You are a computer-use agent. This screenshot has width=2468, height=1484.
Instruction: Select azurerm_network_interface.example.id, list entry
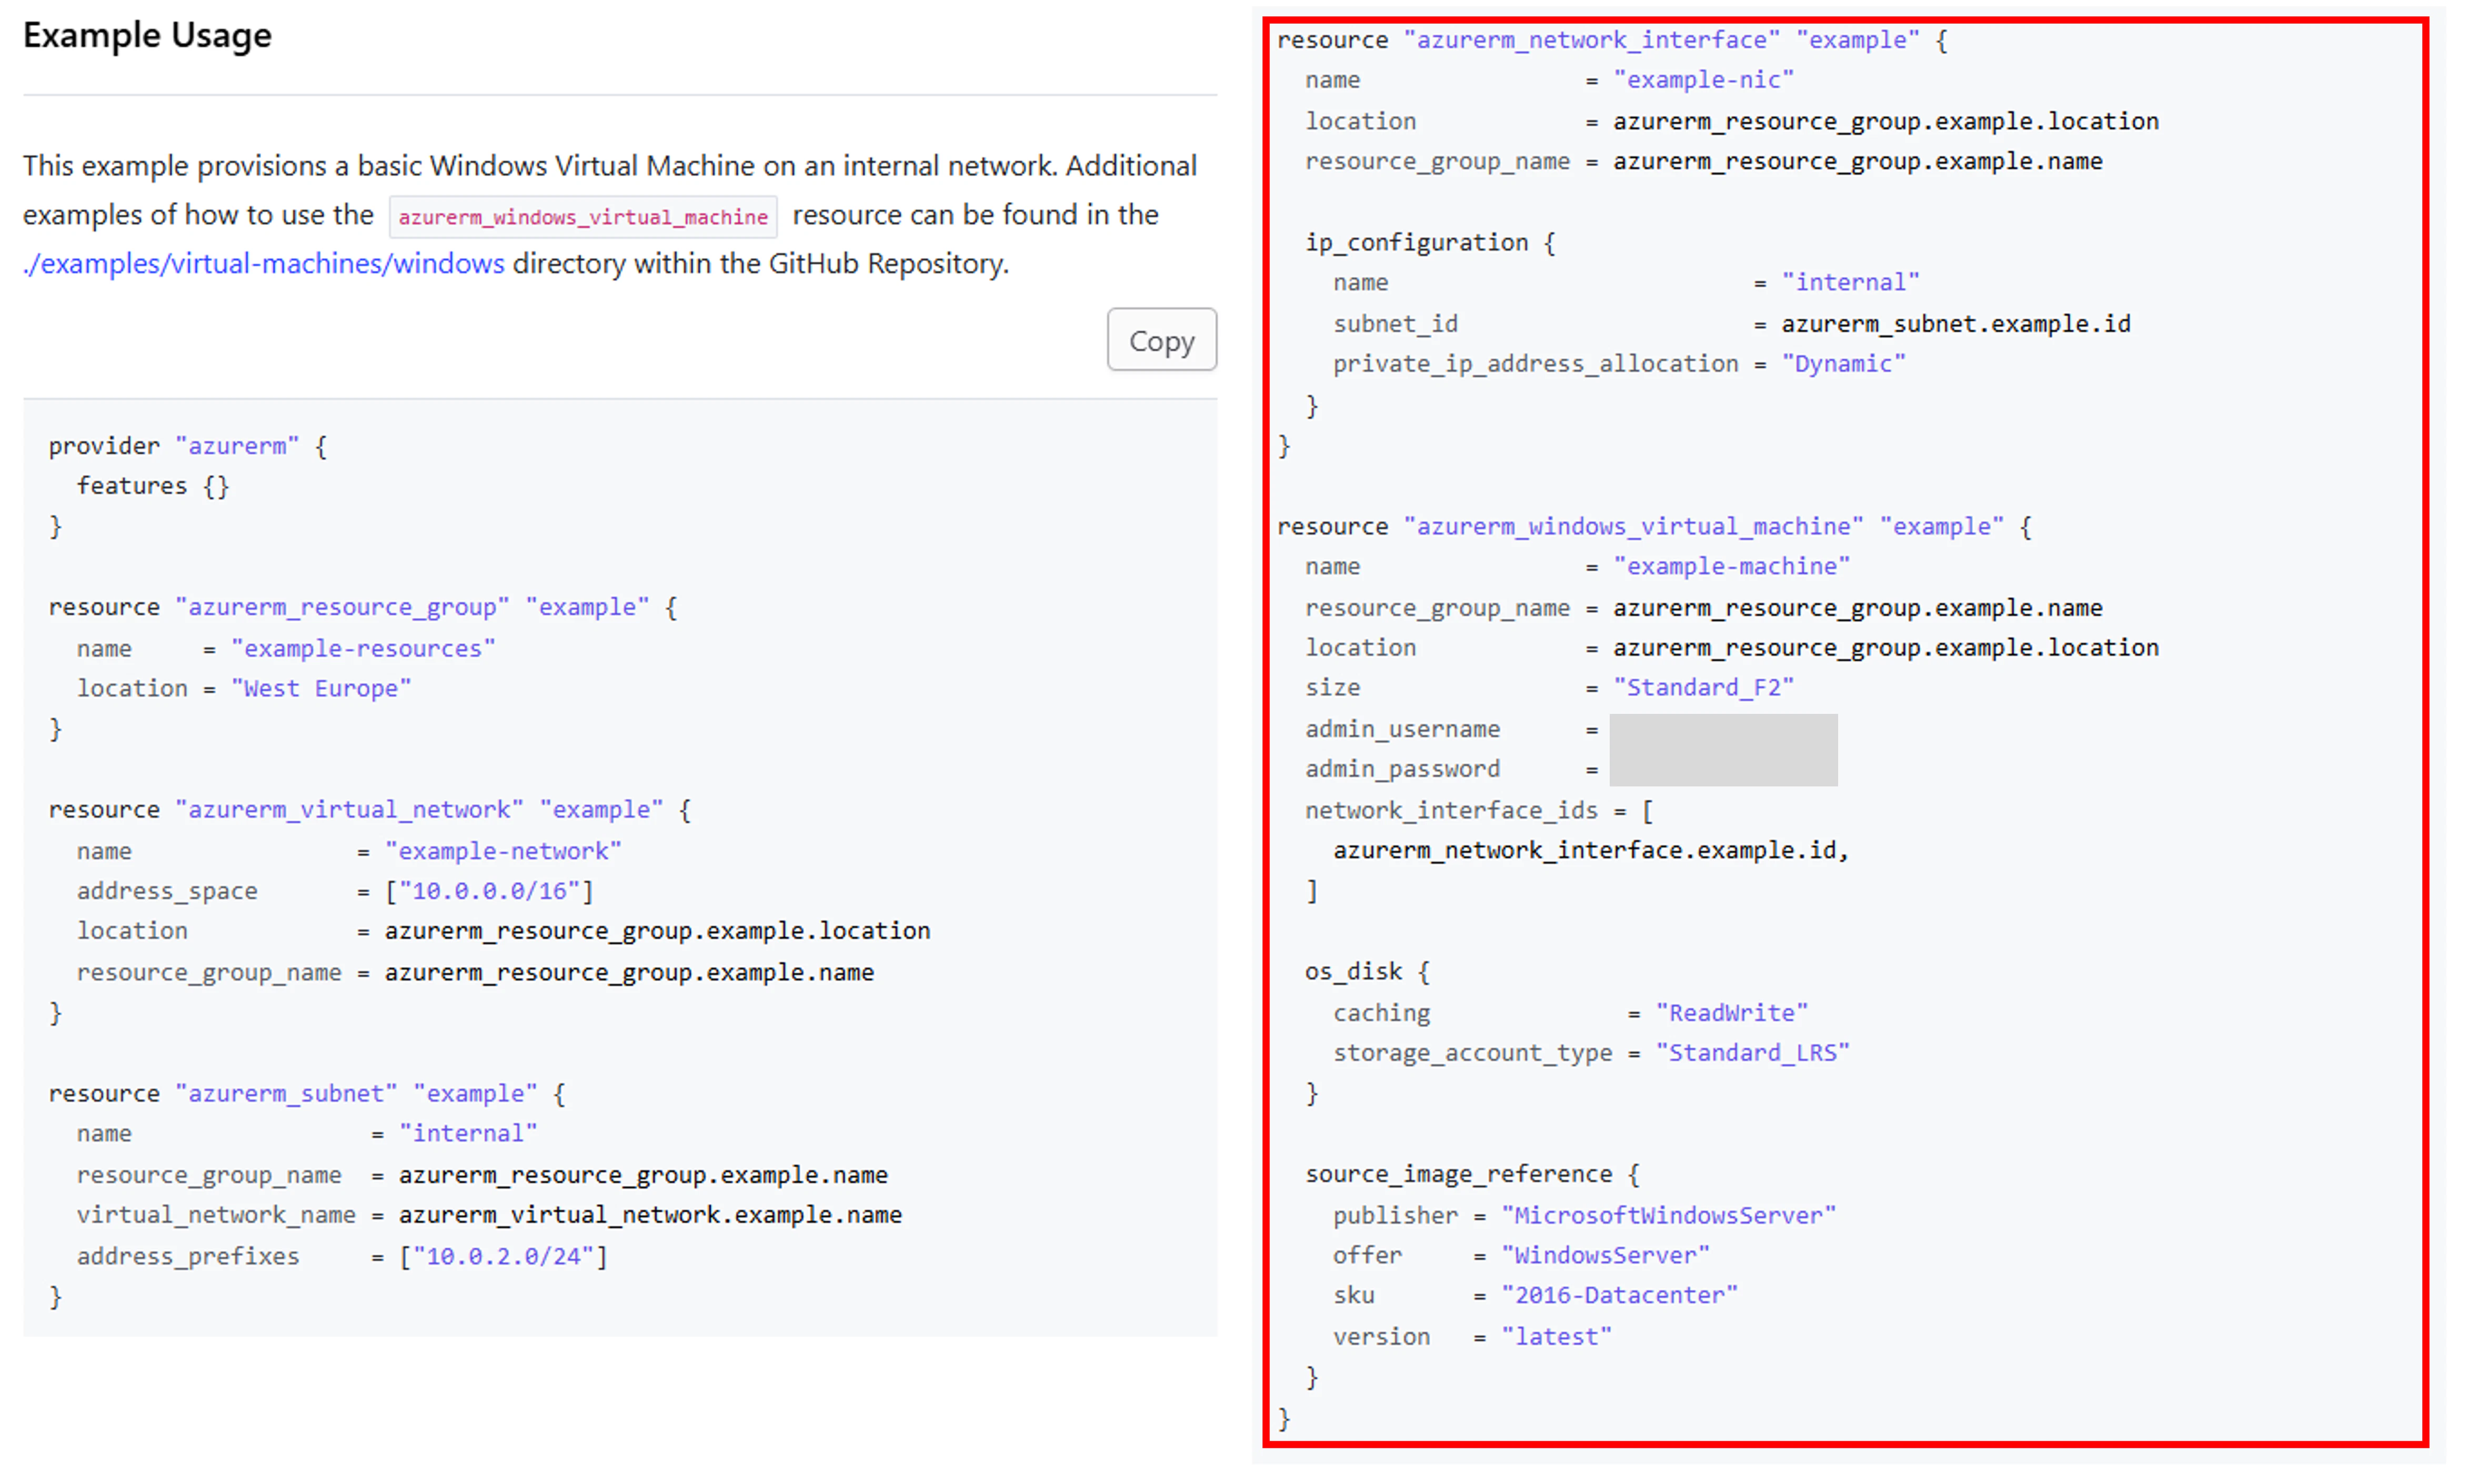pos(1591,850)
